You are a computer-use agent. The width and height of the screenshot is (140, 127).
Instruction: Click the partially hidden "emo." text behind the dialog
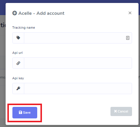point(3,78)
